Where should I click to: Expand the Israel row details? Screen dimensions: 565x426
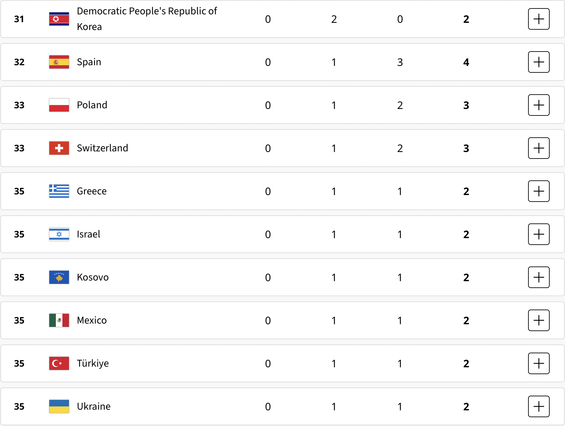(x=539, y=234)
